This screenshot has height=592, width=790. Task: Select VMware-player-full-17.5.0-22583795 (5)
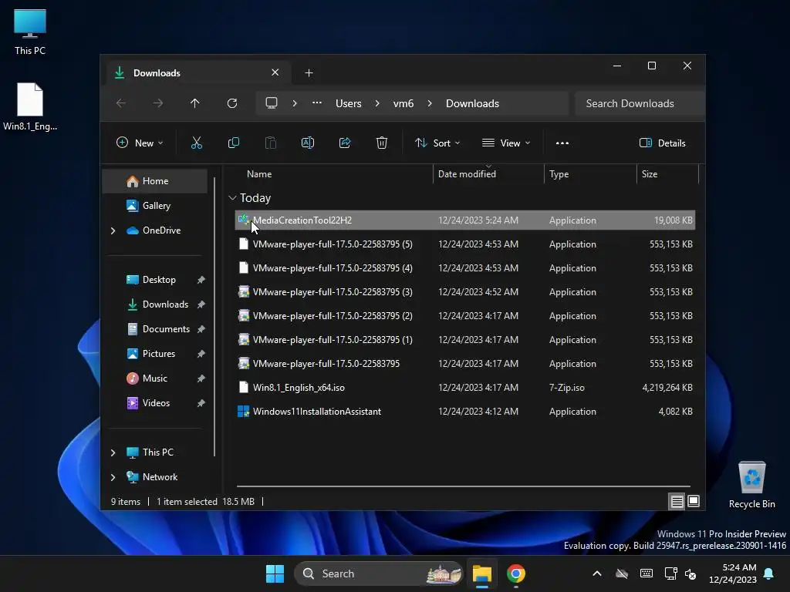pyautogui.click(x=465, y=244)
